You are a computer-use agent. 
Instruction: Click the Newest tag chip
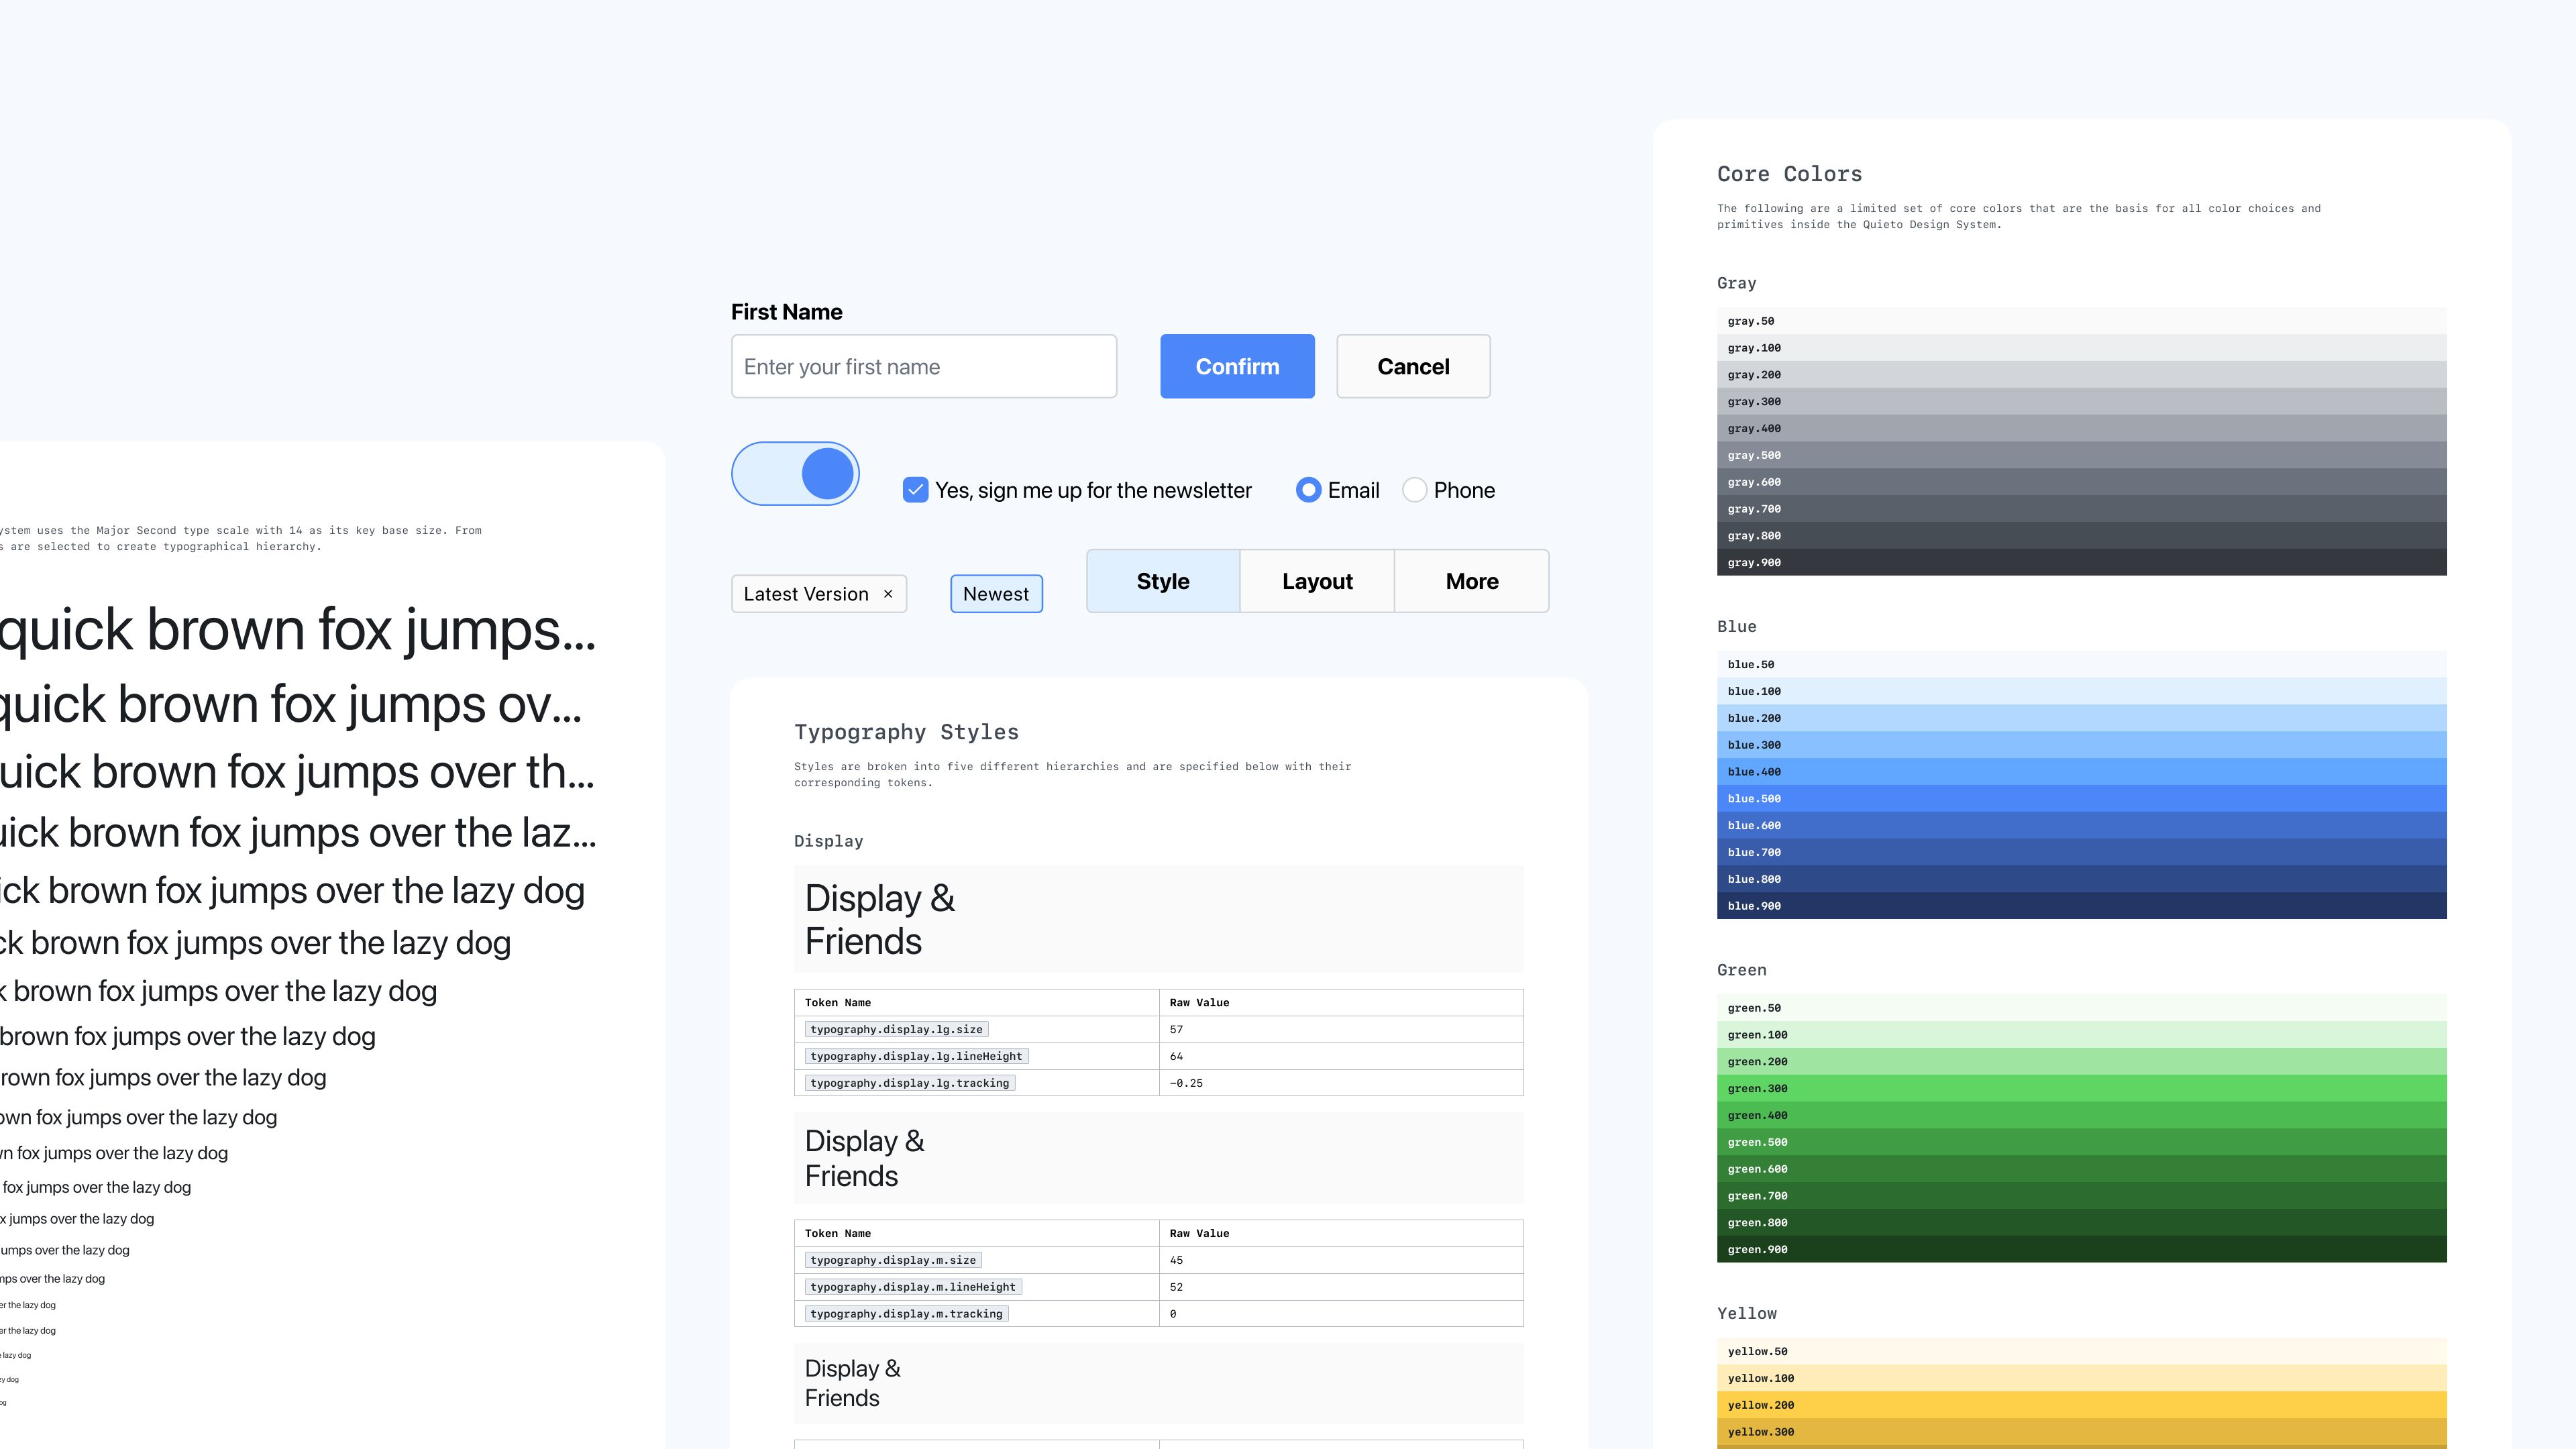tap(996, 594)
